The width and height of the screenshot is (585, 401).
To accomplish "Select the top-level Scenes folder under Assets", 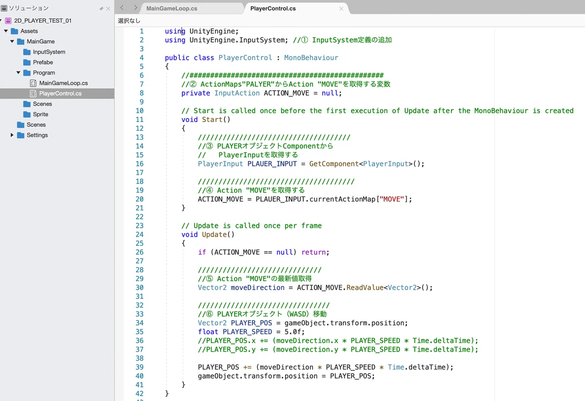I will 36,125.
